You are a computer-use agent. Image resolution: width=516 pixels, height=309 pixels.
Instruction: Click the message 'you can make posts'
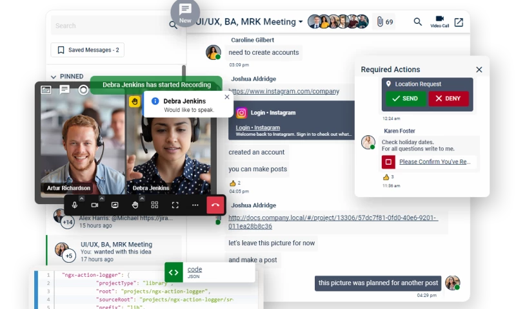click(x=257, y=169)
